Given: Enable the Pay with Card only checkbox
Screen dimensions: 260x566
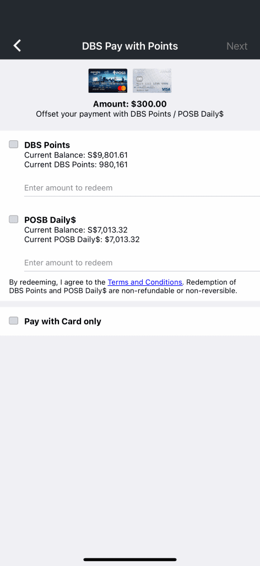Looking at the screenshot, I should [x=14, y=321].
